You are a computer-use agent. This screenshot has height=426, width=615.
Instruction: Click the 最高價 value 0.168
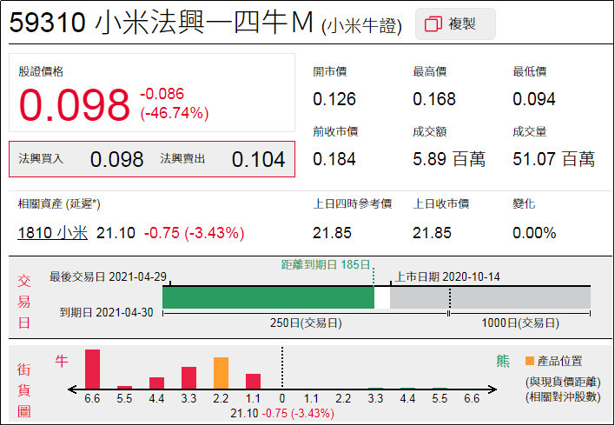point(434,99)
